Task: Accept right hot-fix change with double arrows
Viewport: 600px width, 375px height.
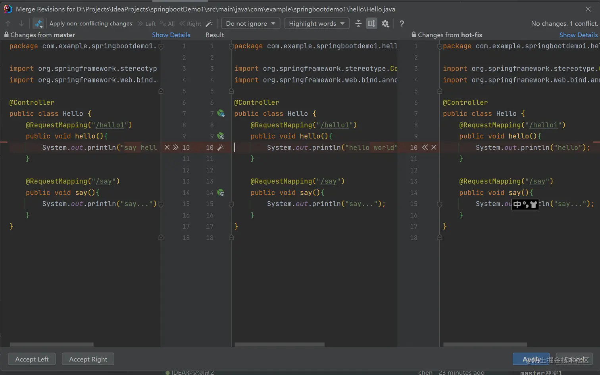Action: [425, 147]
